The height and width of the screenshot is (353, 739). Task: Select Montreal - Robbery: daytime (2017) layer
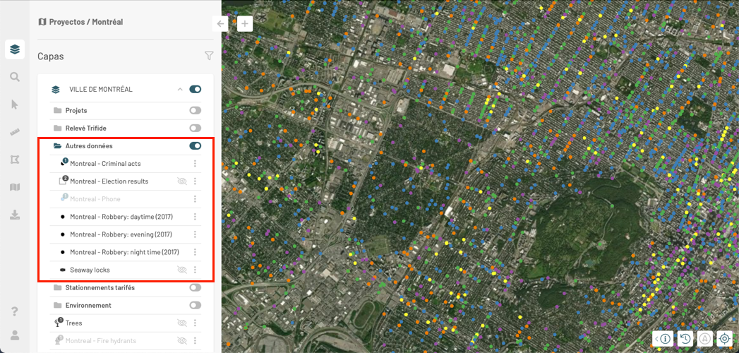121,217
